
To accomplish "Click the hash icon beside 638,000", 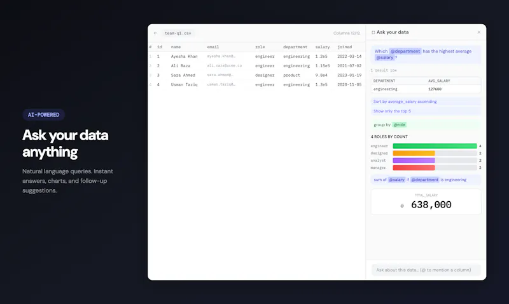I will point(402,206).
